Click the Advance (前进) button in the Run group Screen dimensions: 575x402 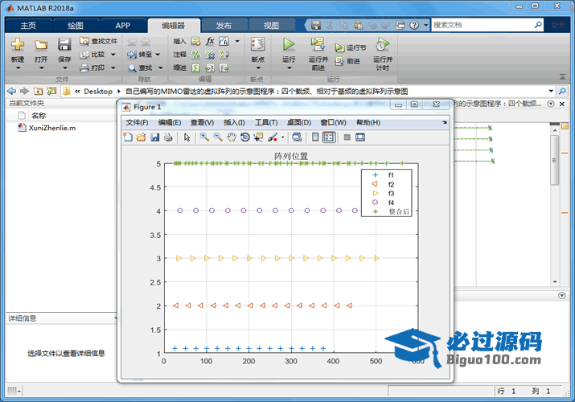click(x=347, y=61)
